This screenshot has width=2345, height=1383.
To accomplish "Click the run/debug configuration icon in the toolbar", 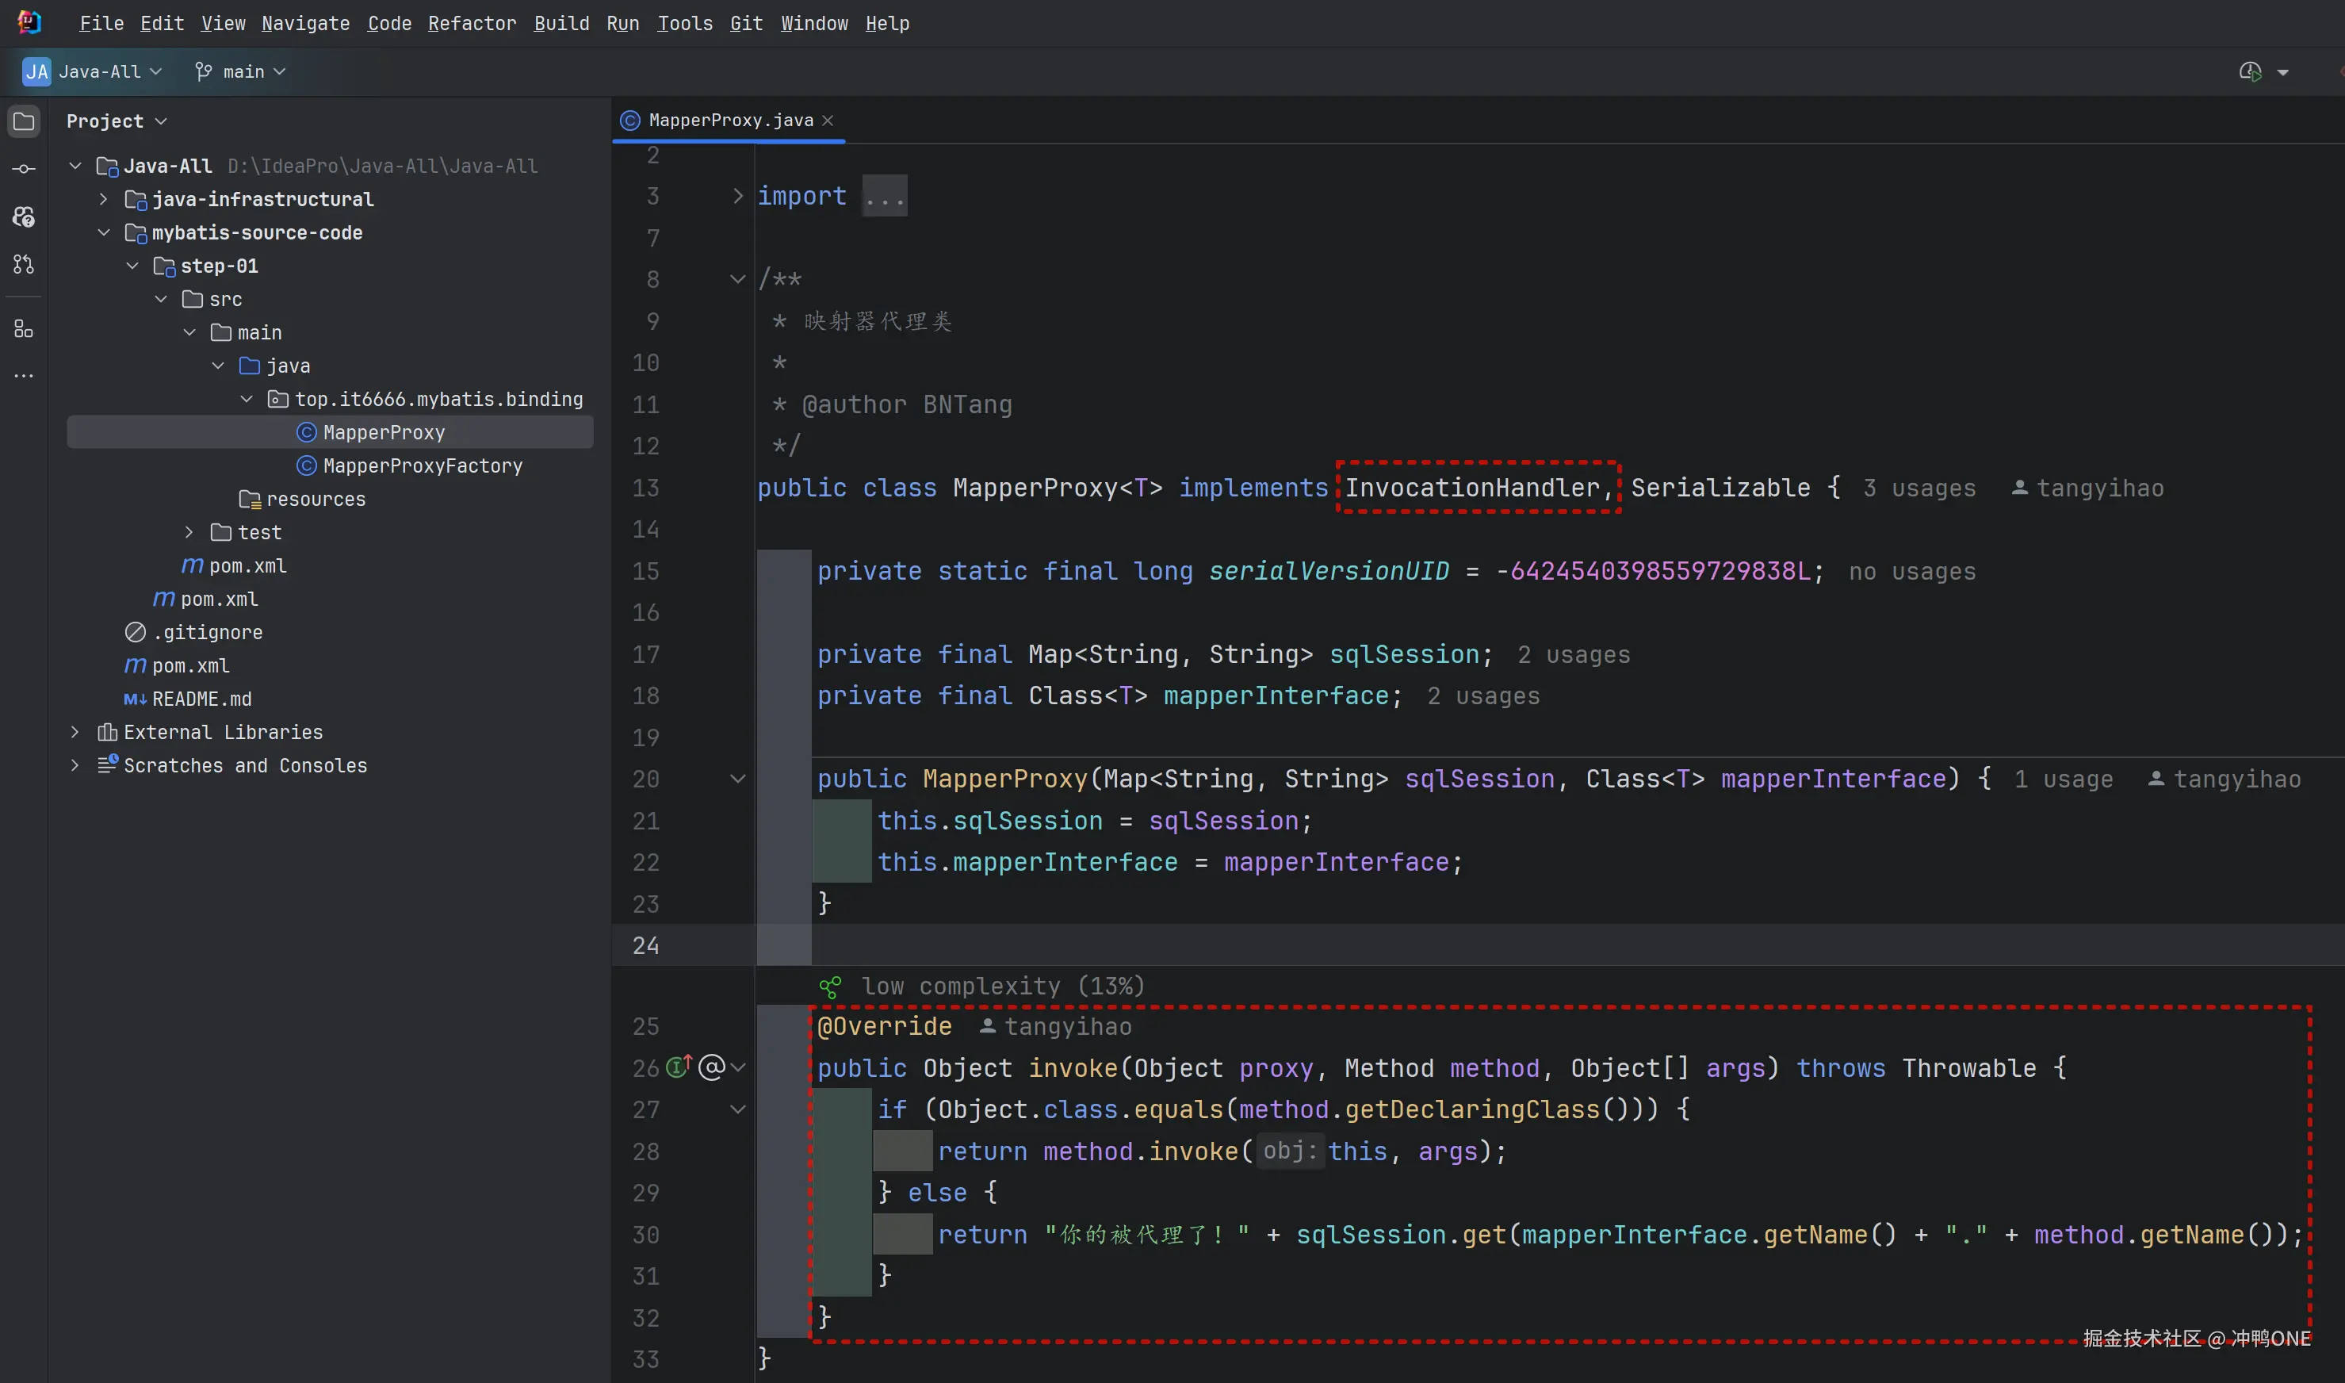I will point(2250,71).
